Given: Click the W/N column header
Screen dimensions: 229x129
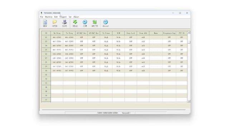Looking at the screenshot, I should [x=118, y=33].
